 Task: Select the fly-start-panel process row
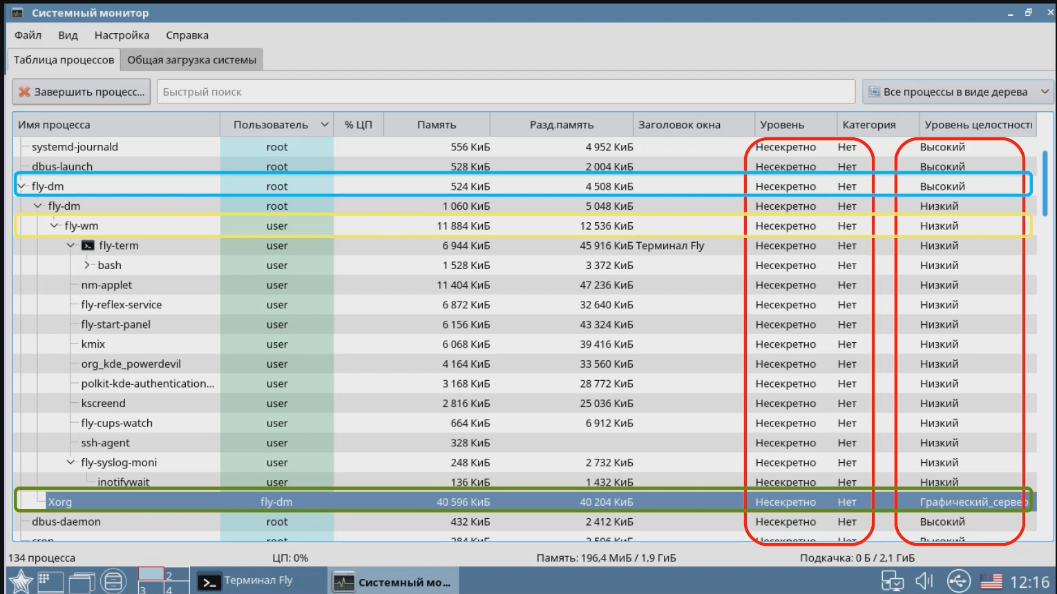(525, 324)
